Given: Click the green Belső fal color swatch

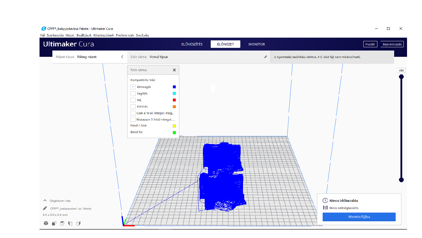Looking at the screenshot, I should click(x=174, y=132).
